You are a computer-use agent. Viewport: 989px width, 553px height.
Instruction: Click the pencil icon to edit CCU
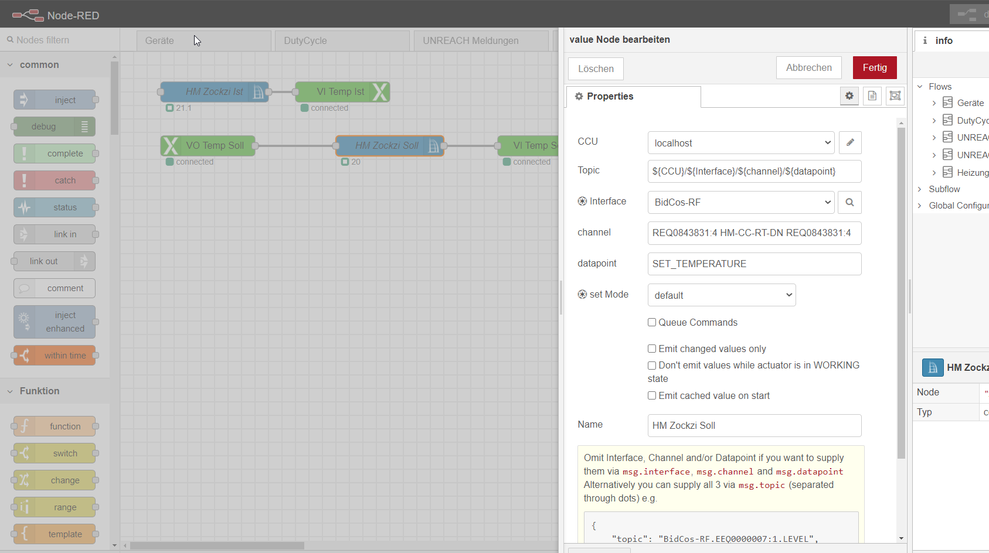tap(850, 142)
